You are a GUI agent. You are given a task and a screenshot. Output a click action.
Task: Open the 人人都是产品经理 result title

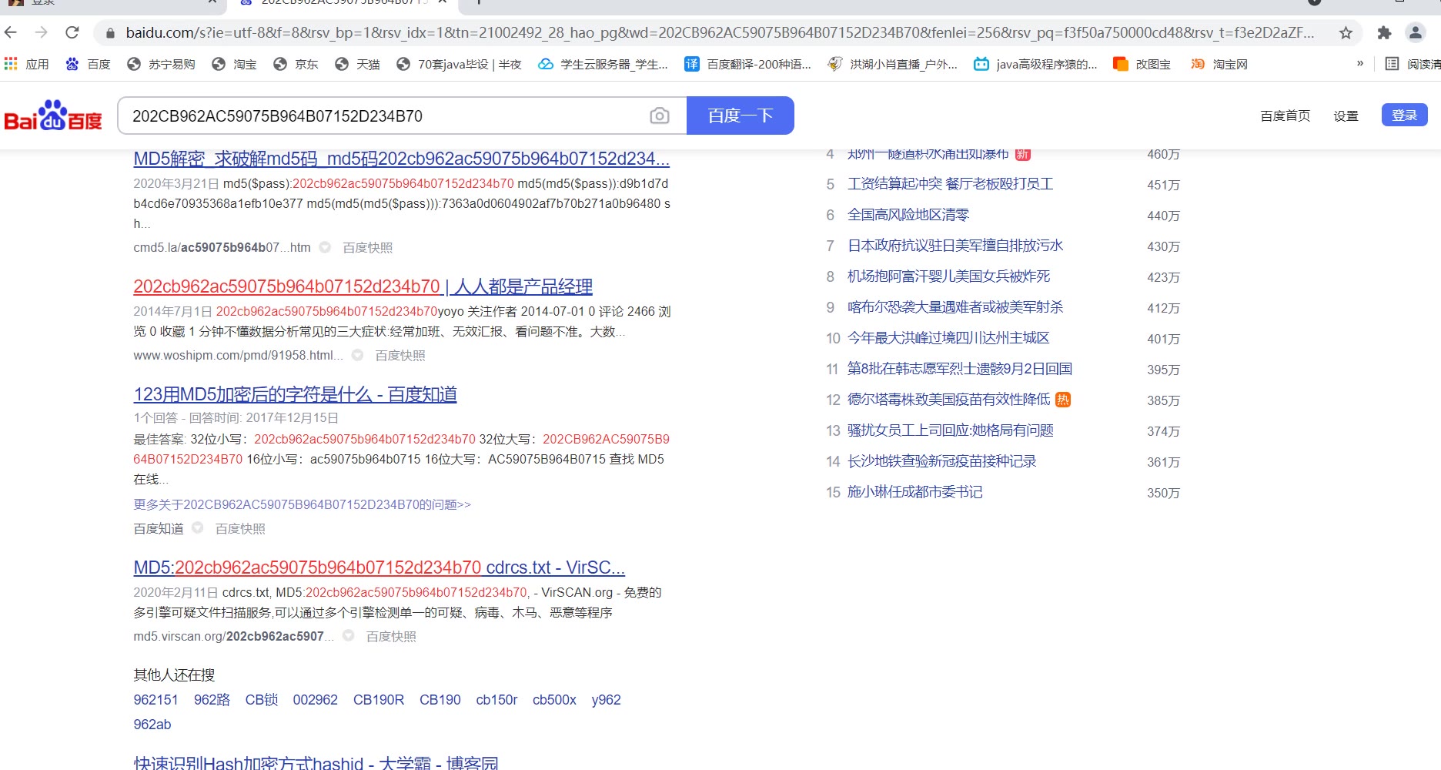(x=363, y=286)
